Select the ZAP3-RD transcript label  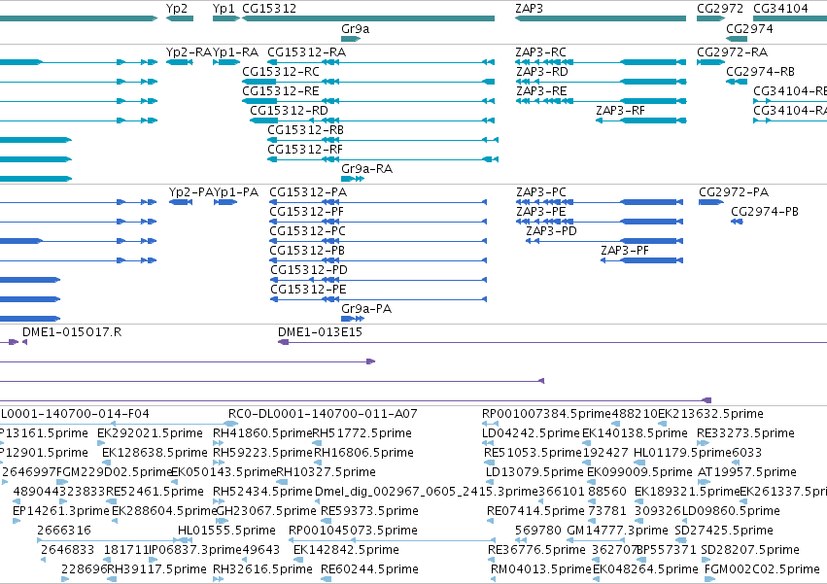(x=541, y=72)
